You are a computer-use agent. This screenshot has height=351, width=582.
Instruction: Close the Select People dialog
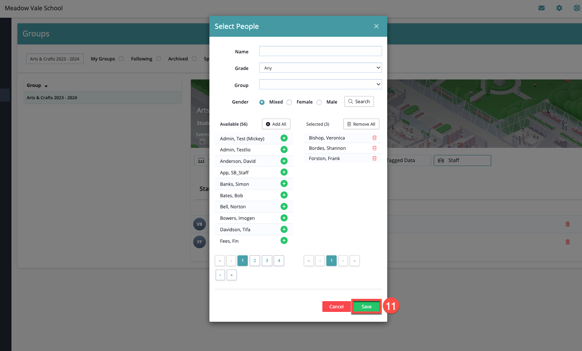(x=376, y=26)
